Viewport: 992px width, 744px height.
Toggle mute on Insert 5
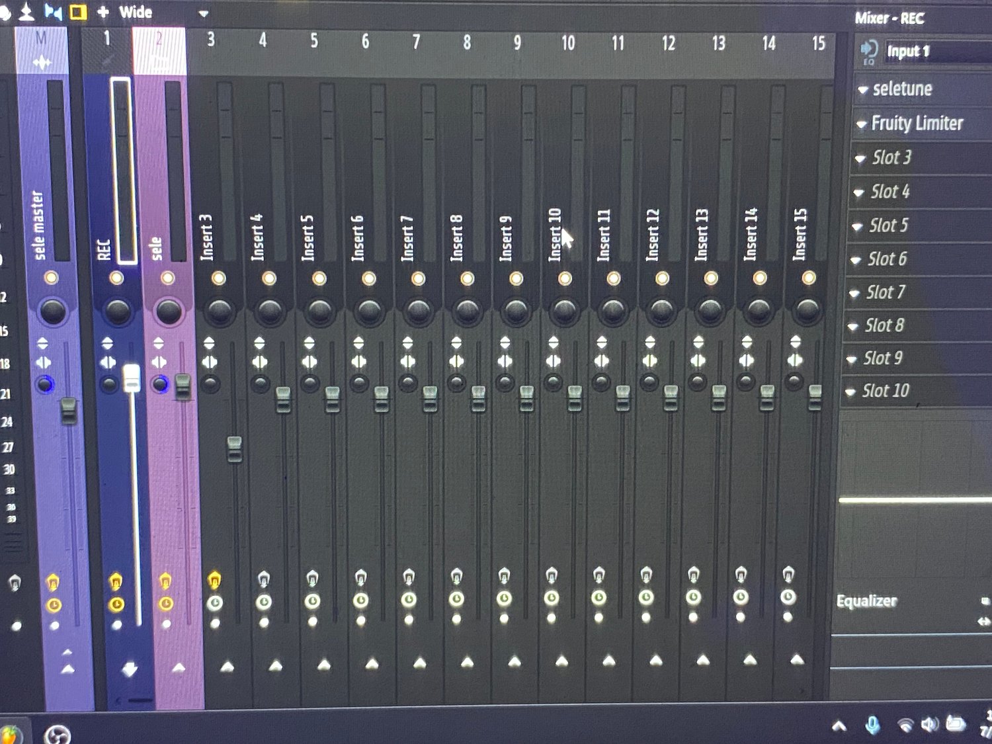click(x=319, y=278)
